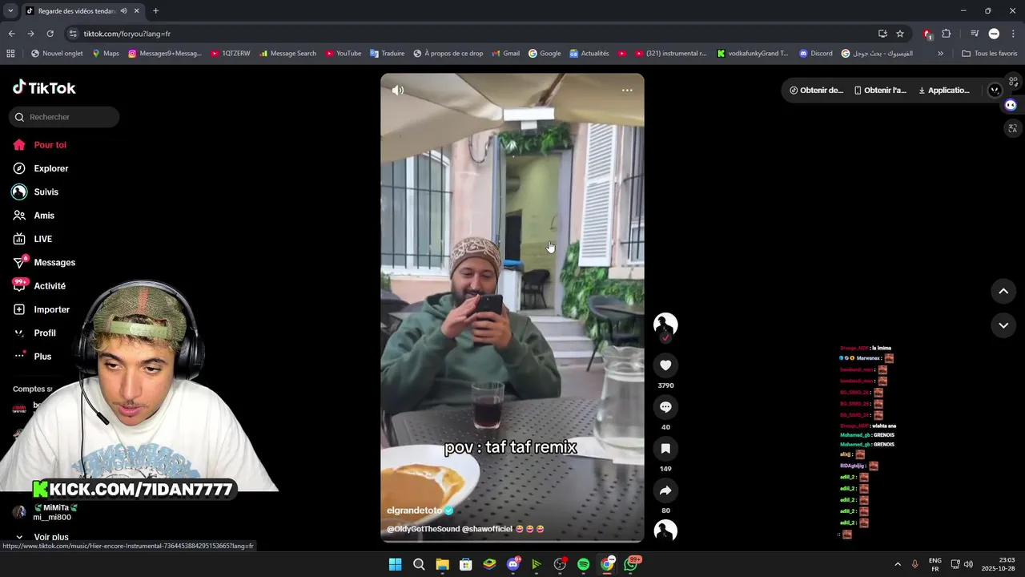Viewport: 1025px width, 577px height.
Task: Click the Applications PC download button
Action: 944,91
